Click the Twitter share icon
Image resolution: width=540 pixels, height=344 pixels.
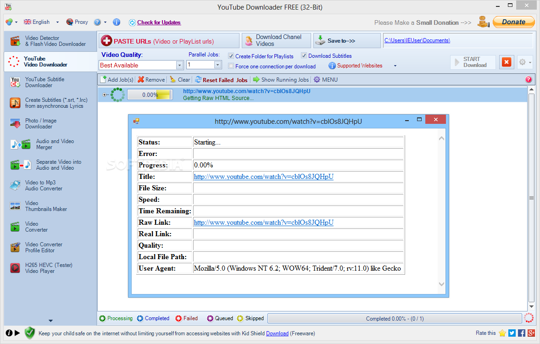tap(512, 333)
